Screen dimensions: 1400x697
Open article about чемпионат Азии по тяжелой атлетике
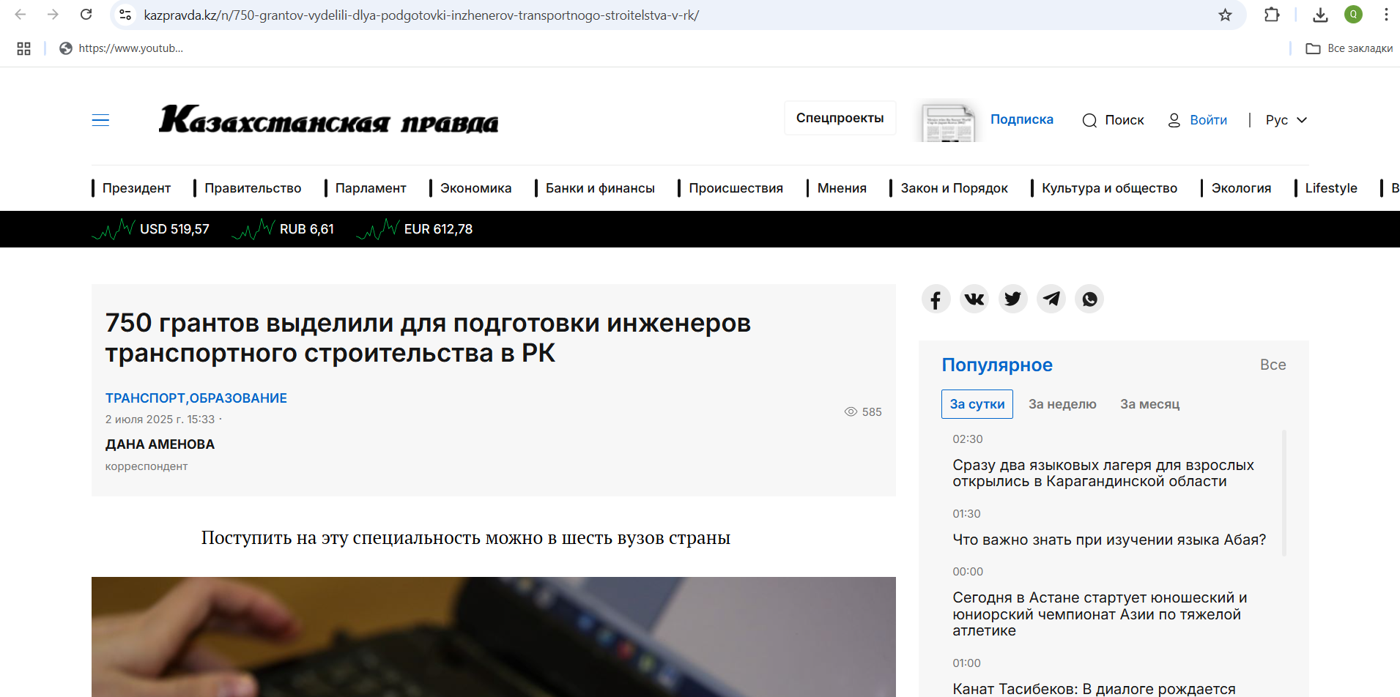tap(1100, 614)
